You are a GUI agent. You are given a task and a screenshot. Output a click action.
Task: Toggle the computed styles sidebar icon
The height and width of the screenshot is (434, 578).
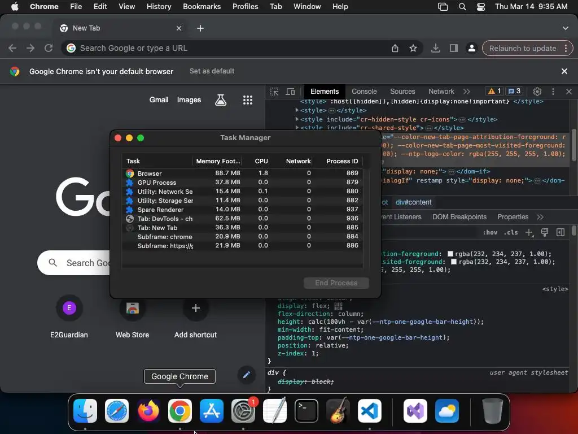[561, 232]
